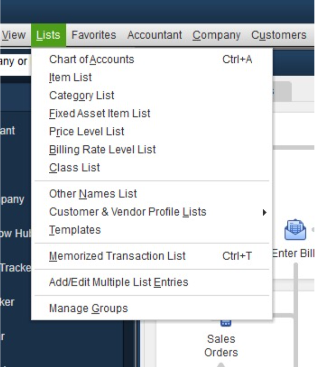Select Billing Rate Level List
Screen dimensions: 315x369
tap(152, 149)
